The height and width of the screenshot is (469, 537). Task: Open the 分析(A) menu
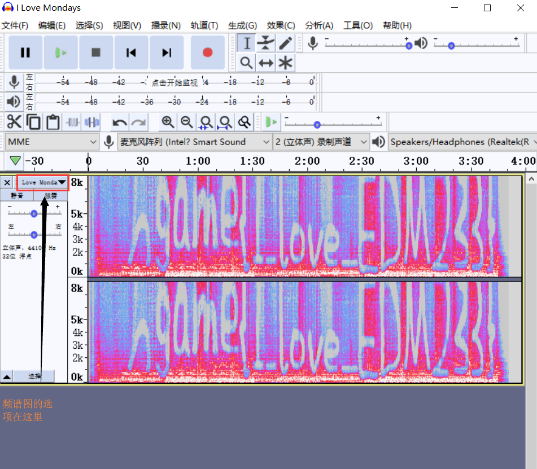tap(319, 25)
